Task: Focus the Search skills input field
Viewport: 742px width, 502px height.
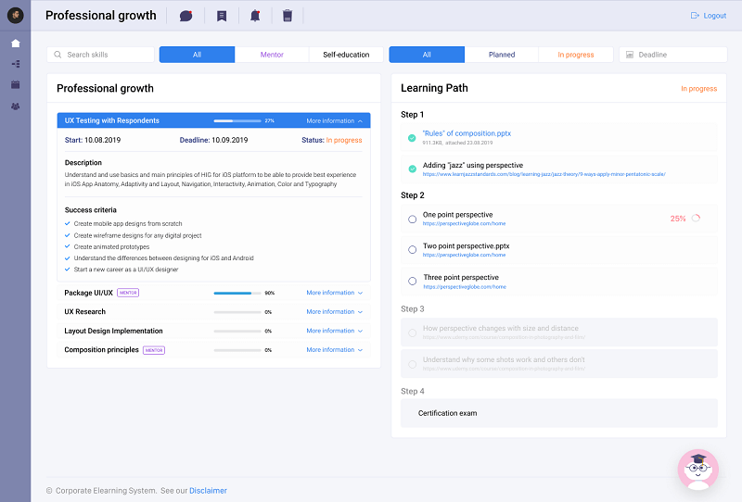Action: coord(100,55)
